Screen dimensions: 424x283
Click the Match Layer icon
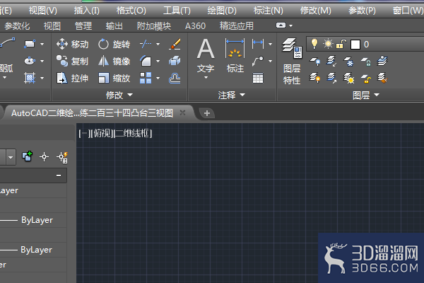382,79
